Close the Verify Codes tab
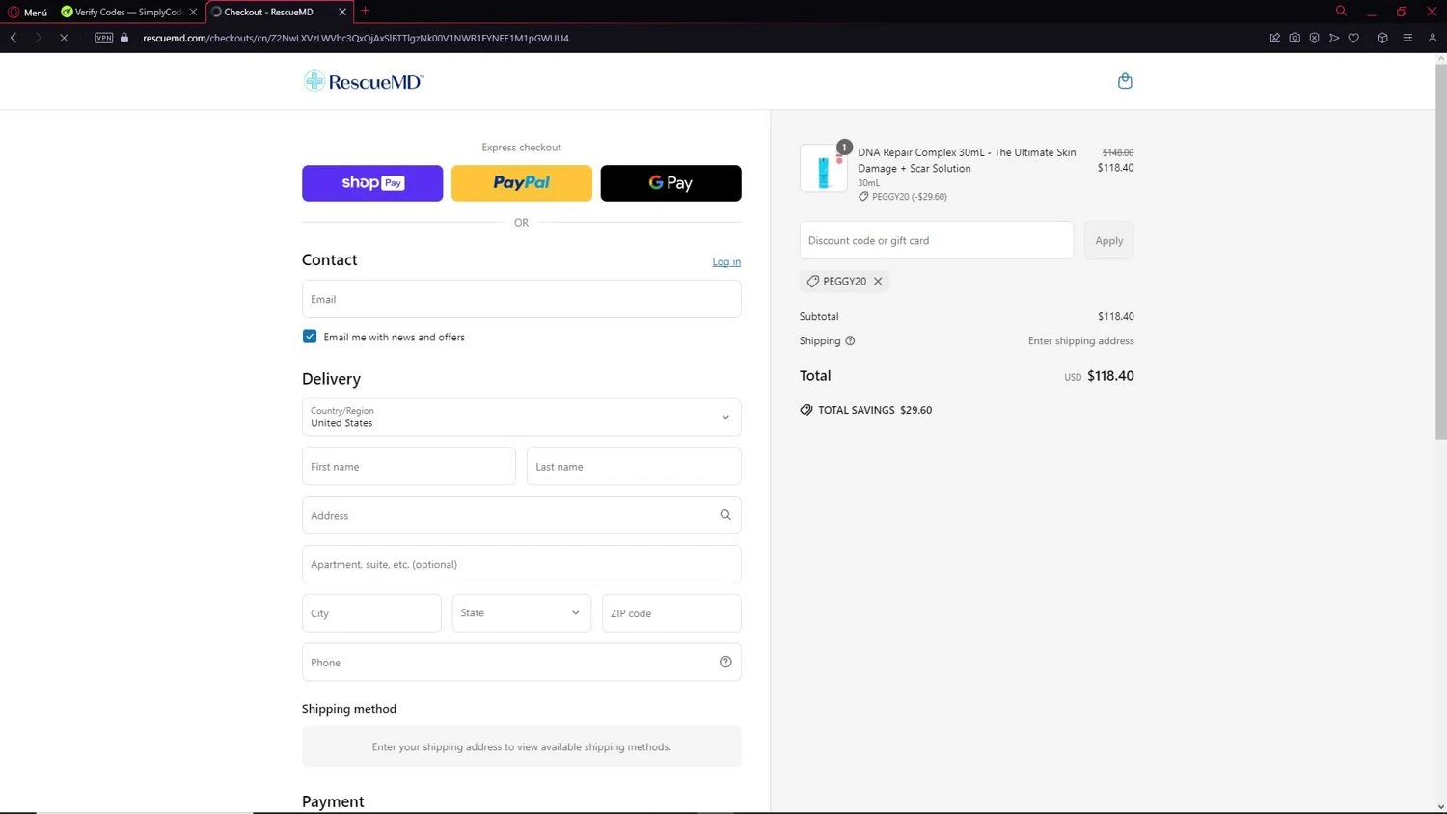 click(193, 12)
